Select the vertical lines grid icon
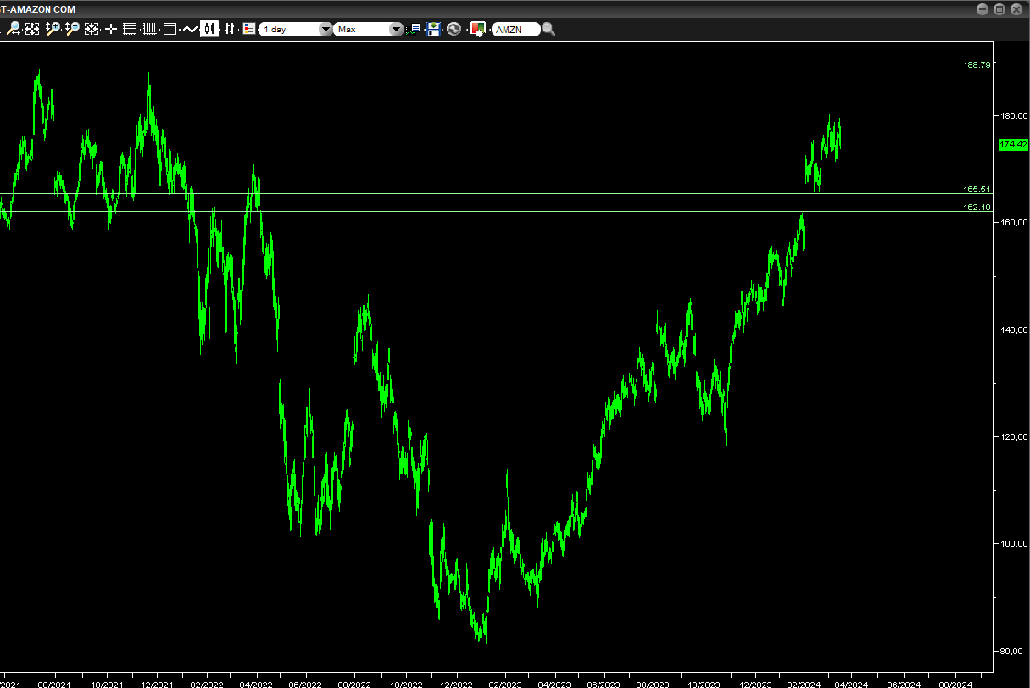The height and width of the screenshot is (688, 1030). tap(149, 29)
